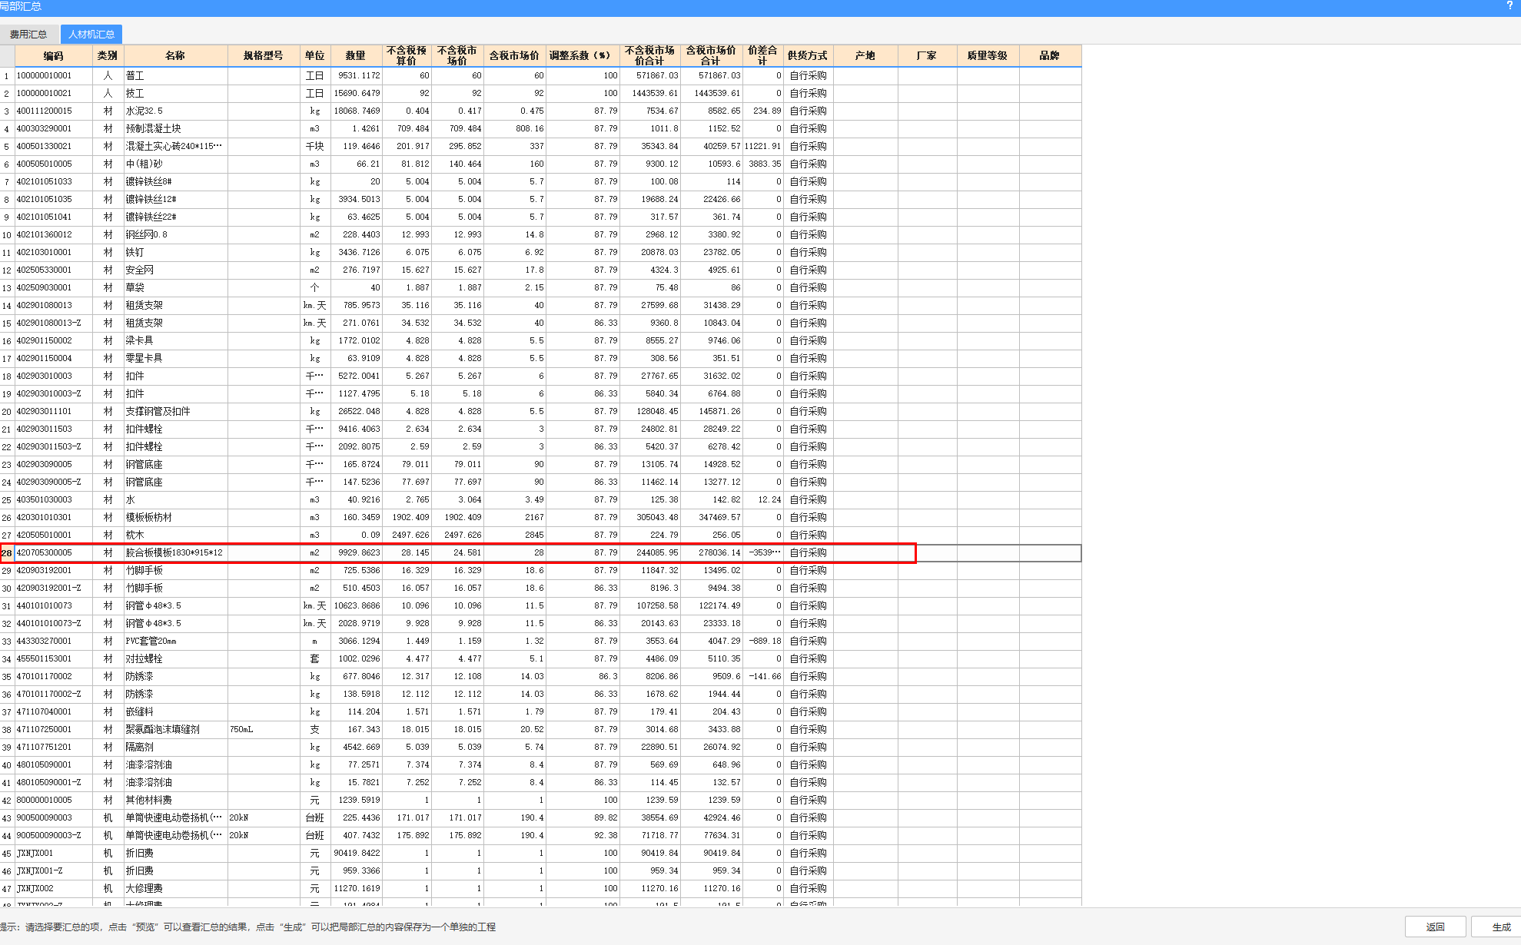The image size is (1521, 945).
Task: Click the 单位 column header
Action: tap(315, 56)
